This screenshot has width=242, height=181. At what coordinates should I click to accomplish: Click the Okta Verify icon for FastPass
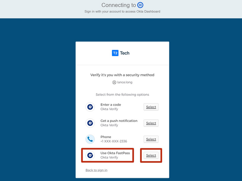[90, 155]
